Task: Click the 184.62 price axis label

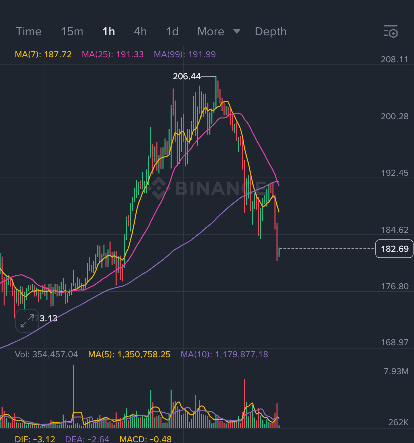Action: pos(395,230)
